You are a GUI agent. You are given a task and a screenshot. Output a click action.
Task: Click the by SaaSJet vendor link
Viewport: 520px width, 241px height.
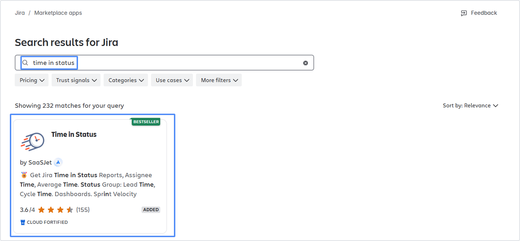click(35, 162)
